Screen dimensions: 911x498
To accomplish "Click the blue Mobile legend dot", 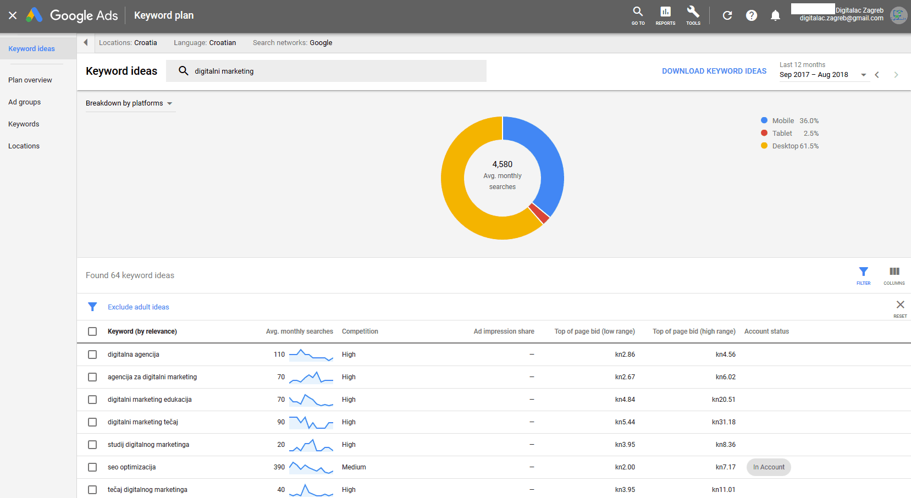I will point(764,120).
